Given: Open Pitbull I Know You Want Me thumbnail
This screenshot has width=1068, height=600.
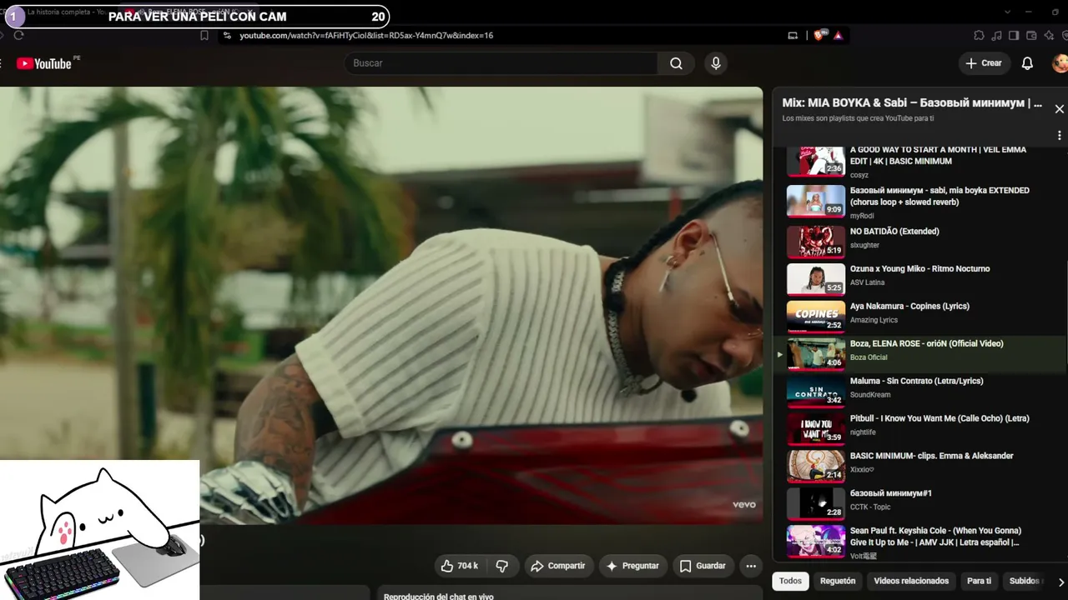Looking at the screenshot, I should pos(816,429).
